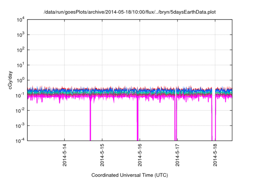This screenshot has height=179, width=256.
Task: Click the 10^1 y-axis tick label
Action: pos(20,65)
